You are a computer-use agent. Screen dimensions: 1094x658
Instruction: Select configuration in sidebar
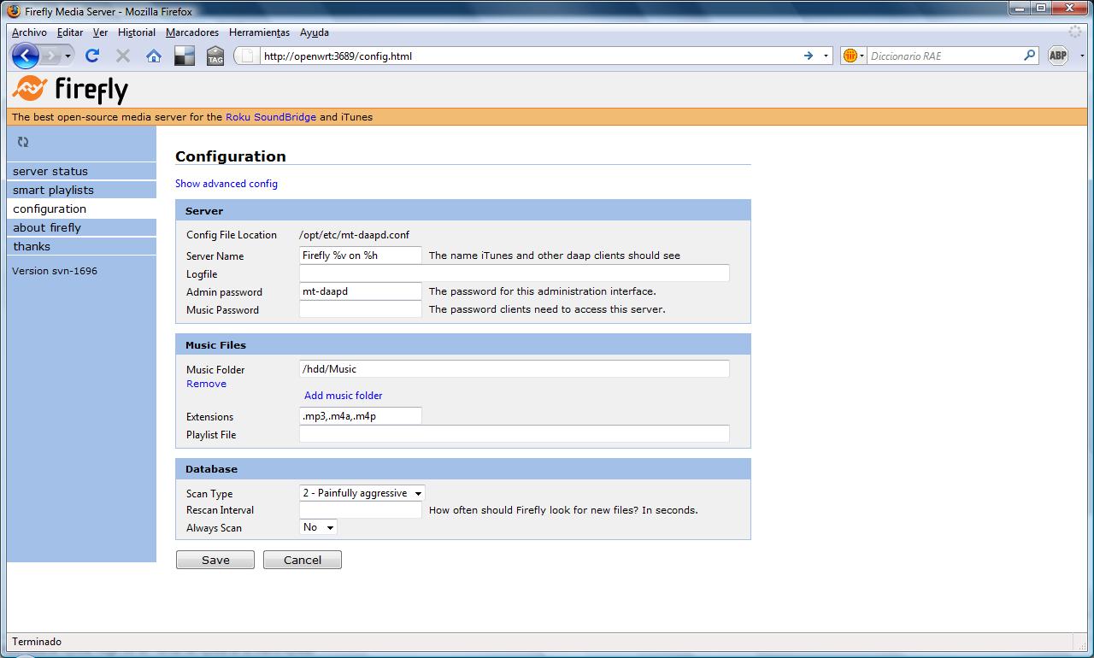[x=81, y=209]
